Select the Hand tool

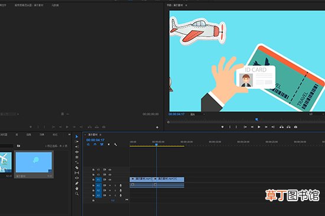click(x=77, y=188)
